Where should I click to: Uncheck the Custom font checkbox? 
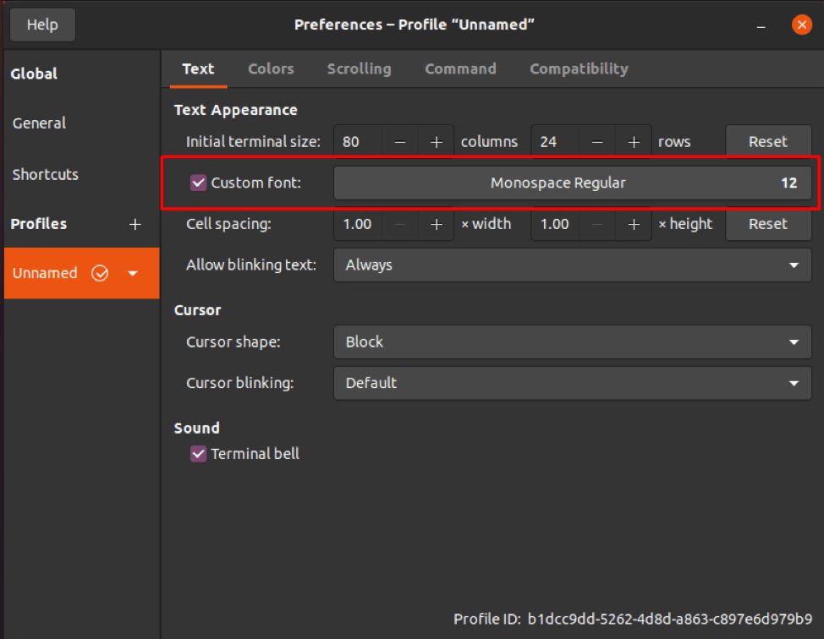click(x=197, y=183)
